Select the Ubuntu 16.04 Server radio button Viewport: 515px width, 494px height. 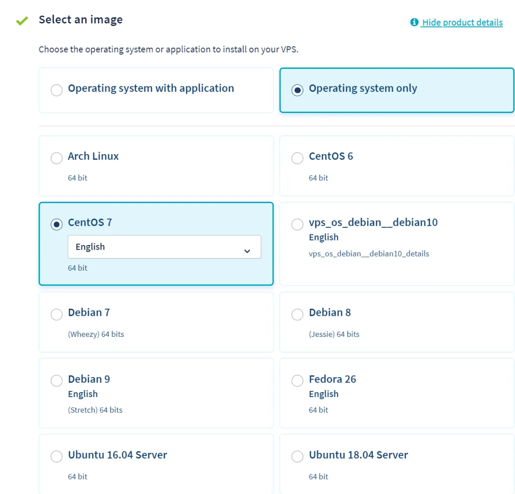tap(56, 456)
